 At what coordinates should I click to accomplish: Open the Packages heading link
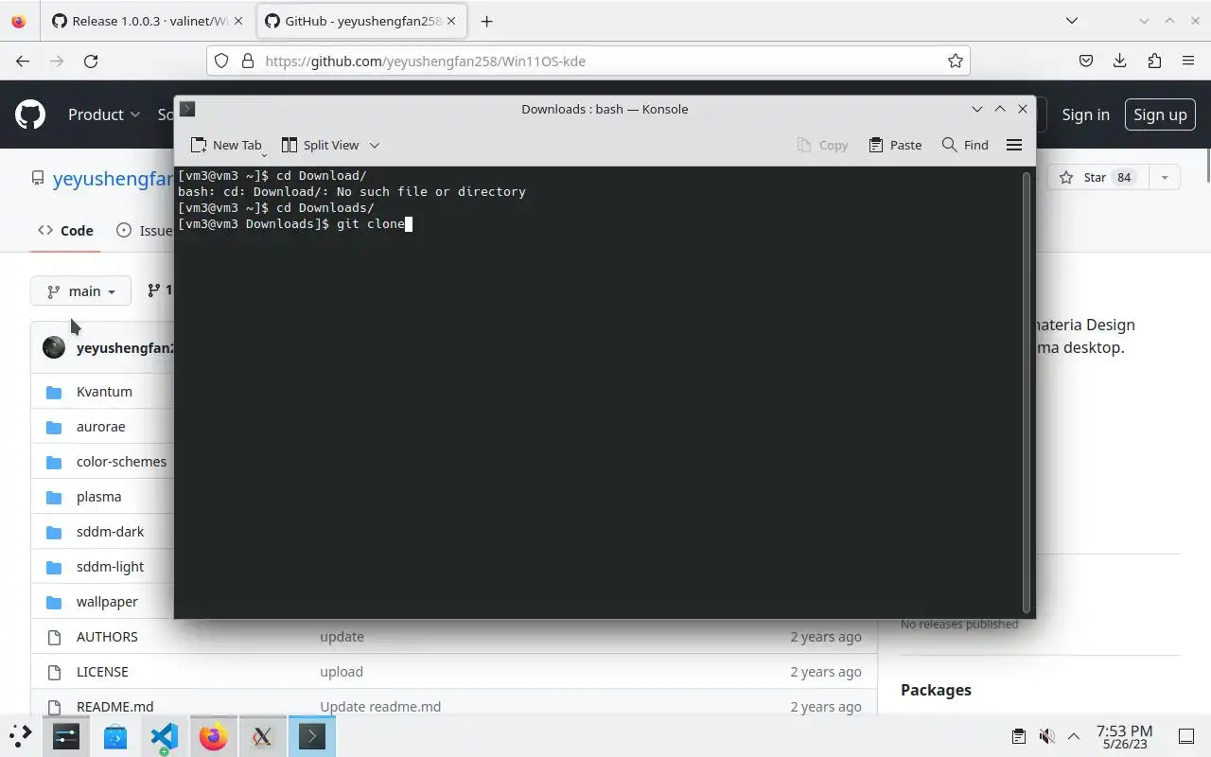tap(936, 690)
